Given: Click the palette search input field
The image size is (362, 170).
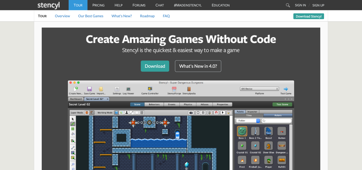Looking at the screenshot, I should click(277, 121).
